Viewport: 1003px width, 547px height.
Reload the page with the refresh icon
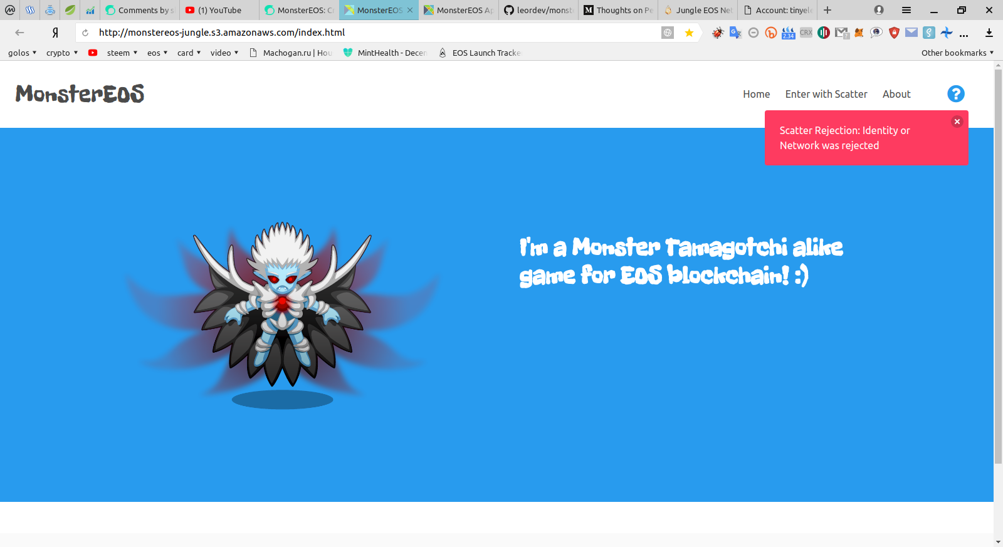click(85, 33)
